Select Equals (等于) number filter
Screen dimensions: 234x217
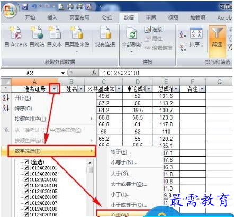[135, 152]
